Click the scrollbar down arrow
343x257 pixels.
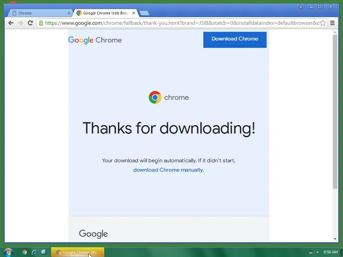click(335, 239)
